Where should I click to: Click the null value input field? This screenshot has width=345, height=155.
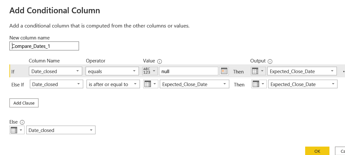tap(189, 71)
